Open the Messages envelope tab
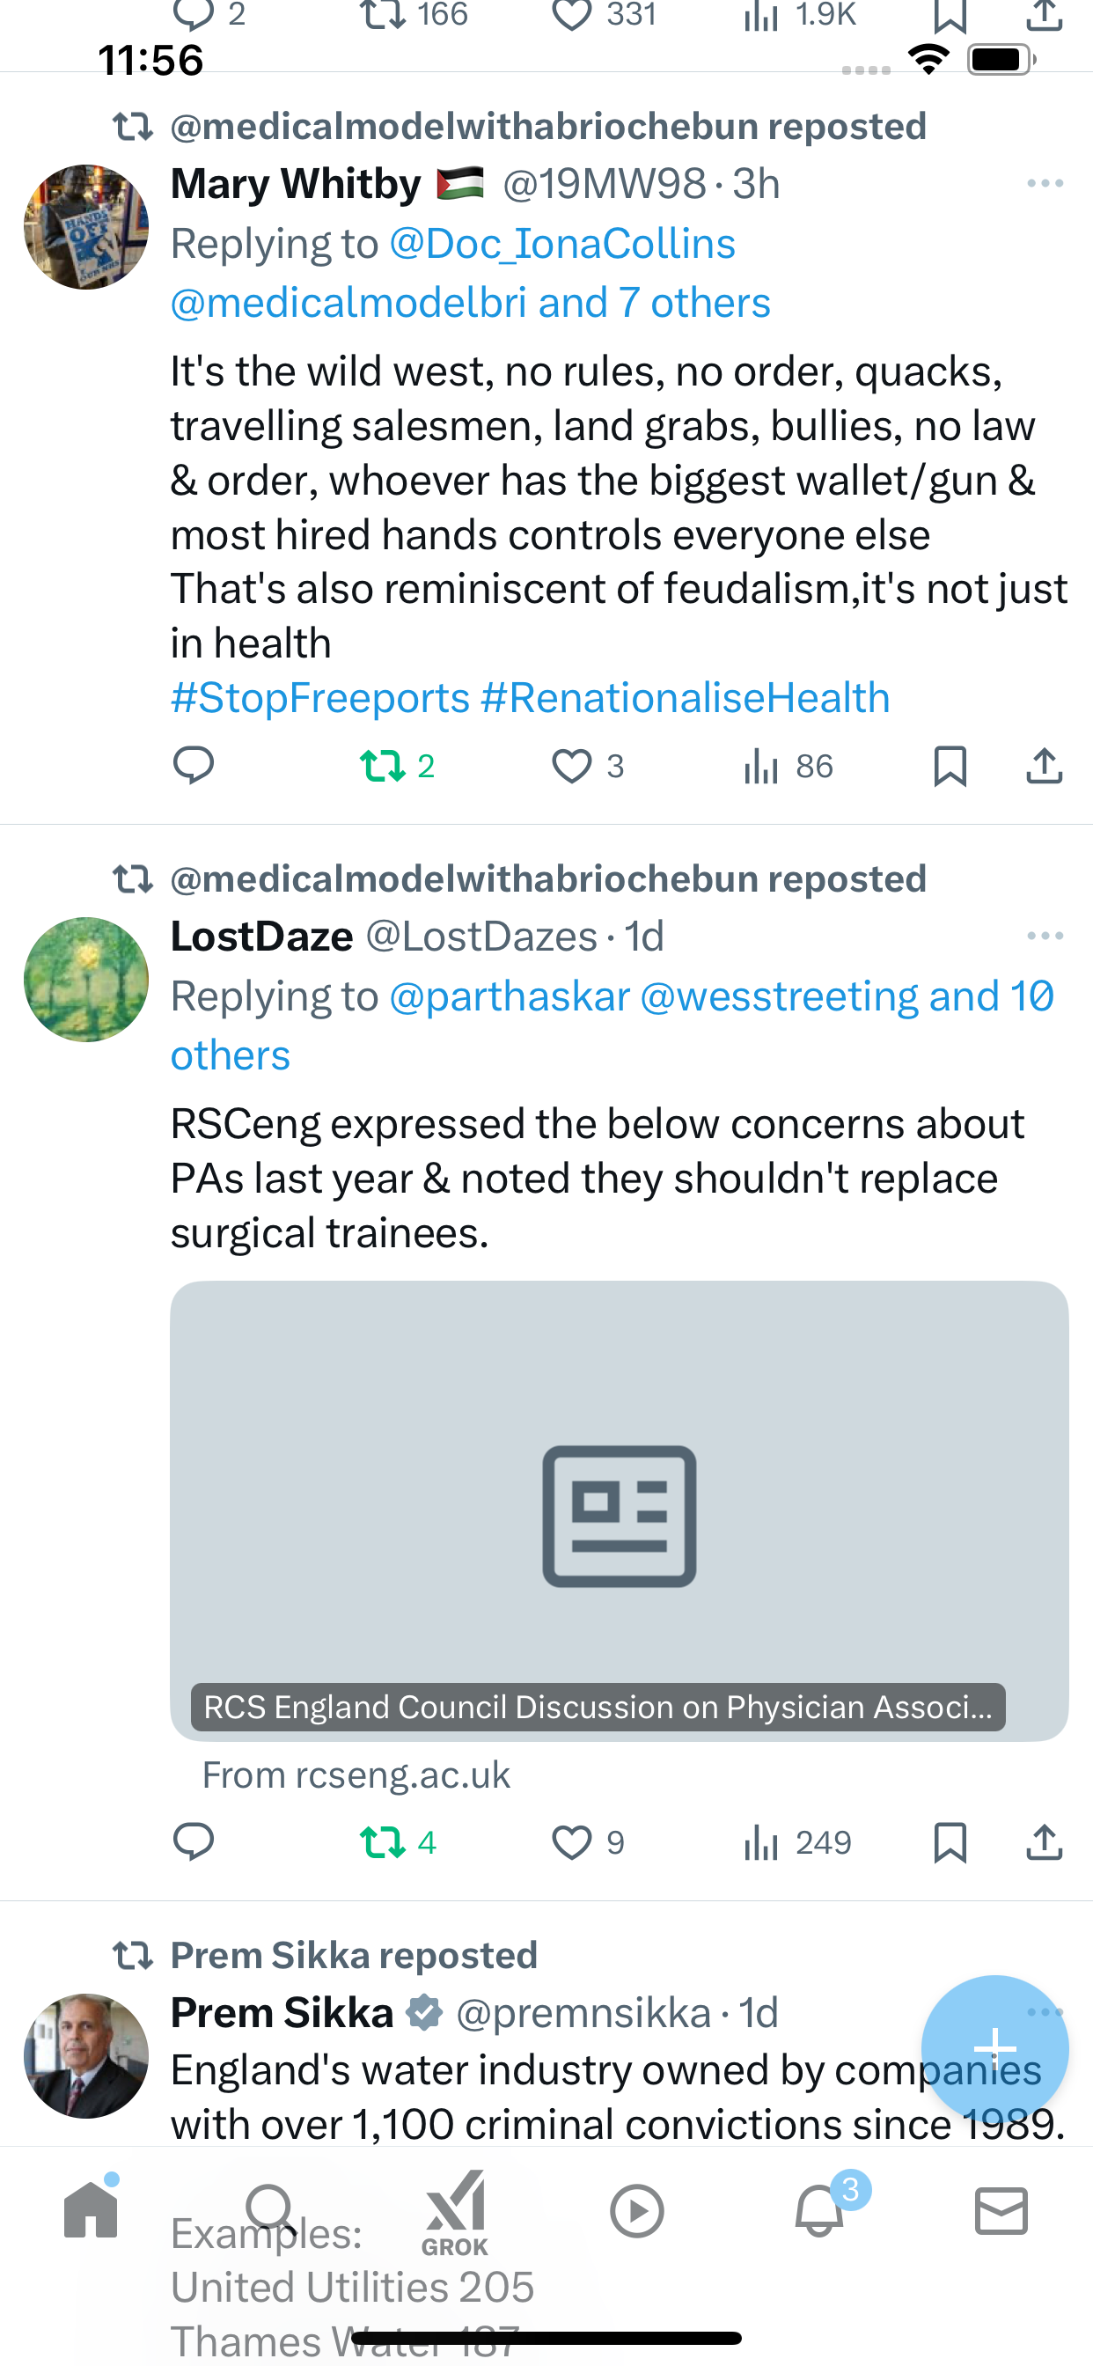 1001,2210
